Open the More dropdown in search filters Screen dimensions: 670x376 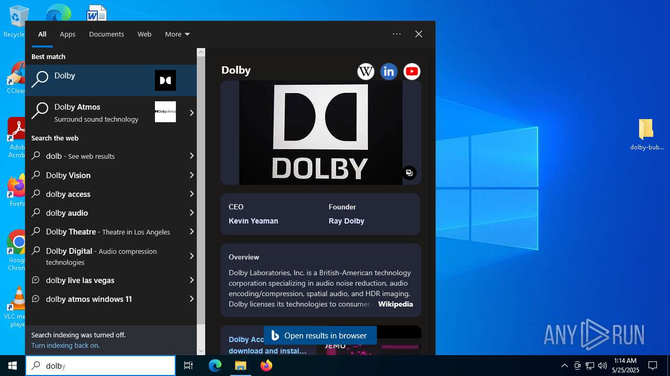point(177,34)
